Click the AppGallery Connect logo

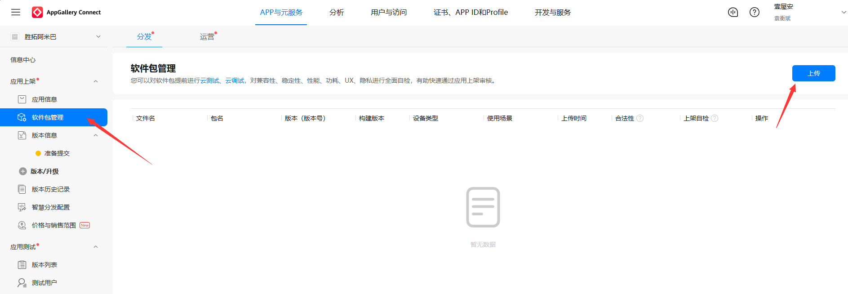67,12
